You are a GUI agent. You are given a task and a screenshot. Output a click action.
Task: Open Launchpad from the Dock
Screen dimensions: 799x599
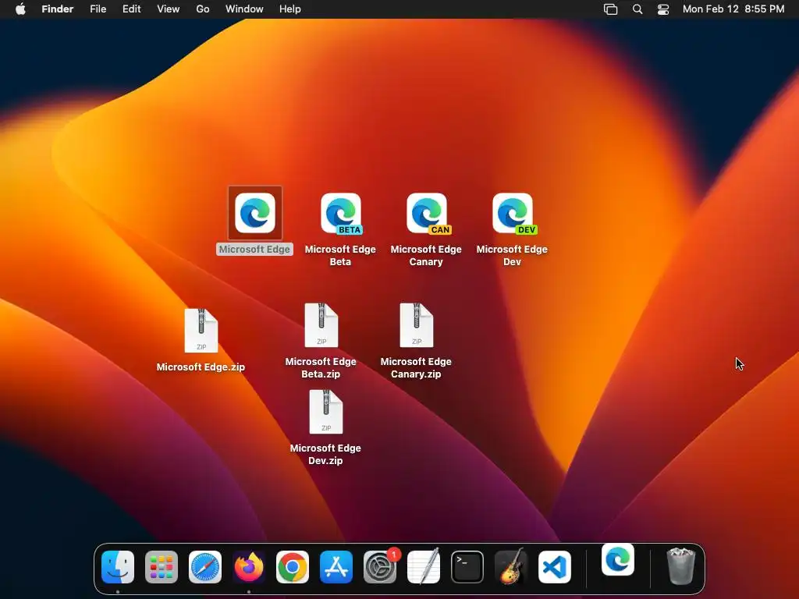tap(162, 567)
